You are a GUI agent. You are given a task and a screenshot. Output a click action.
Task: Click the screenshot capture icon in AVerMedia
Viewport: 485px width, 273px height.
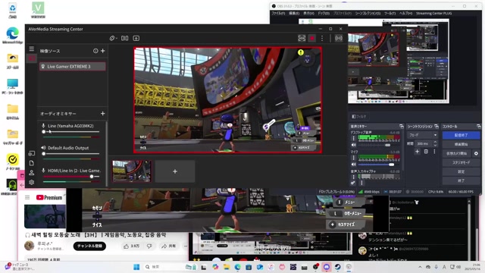302,38
